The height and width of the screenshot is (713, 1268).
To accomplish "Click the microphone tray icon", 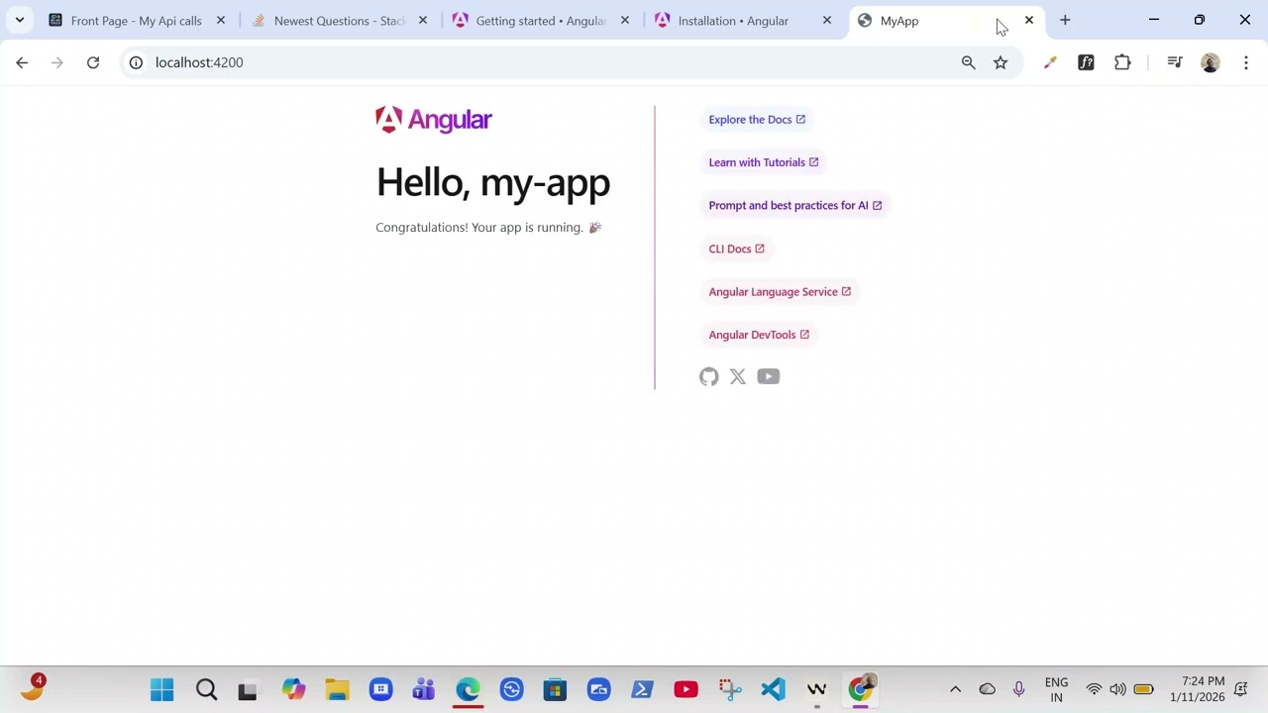I will [x=1018, y=689].
